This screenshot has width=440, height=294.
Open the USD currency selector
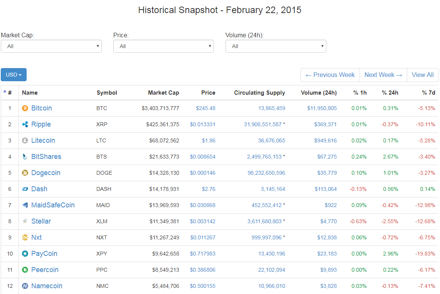(x=14, y=75)
